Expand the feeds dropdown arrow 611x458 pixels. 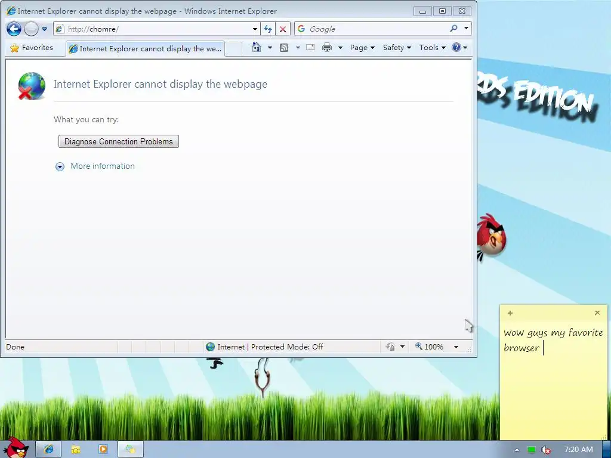click(x=298, y=48)
